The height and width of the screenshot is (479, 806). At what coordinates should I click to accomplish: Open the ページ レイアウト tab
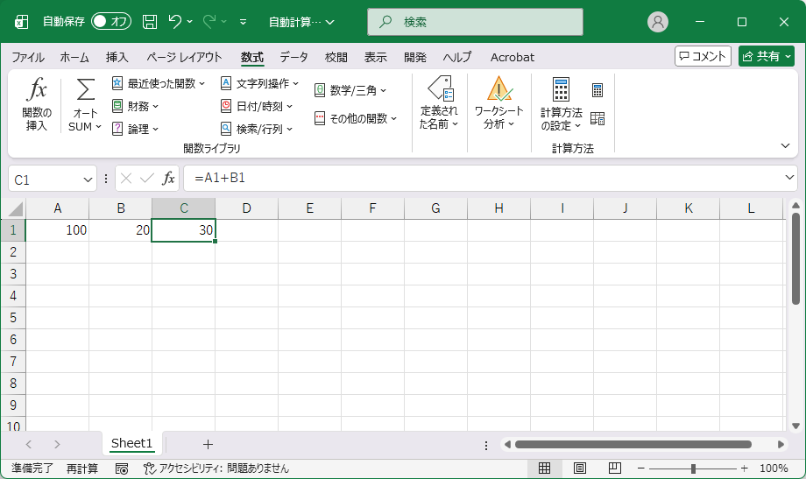184,57
